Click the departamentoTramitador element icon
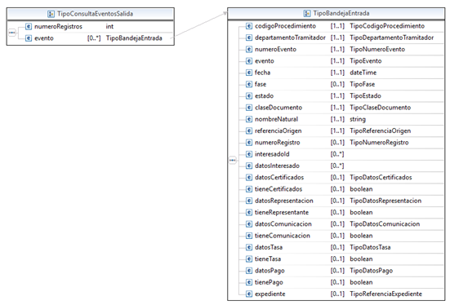The image size is (450, 305). click(x=249, y=38)
